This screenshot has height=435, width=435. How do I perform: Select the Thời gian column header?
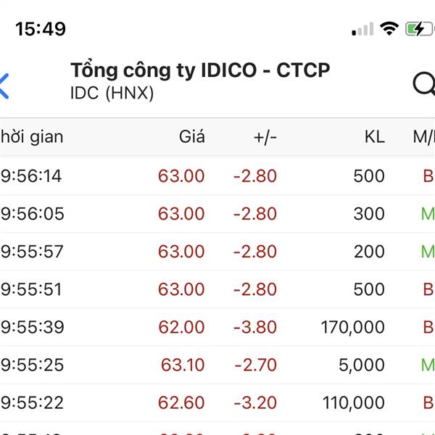32,137
